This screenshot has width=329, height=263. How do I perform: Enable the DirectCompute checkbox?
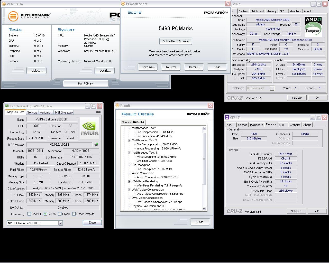click(74, 214)
